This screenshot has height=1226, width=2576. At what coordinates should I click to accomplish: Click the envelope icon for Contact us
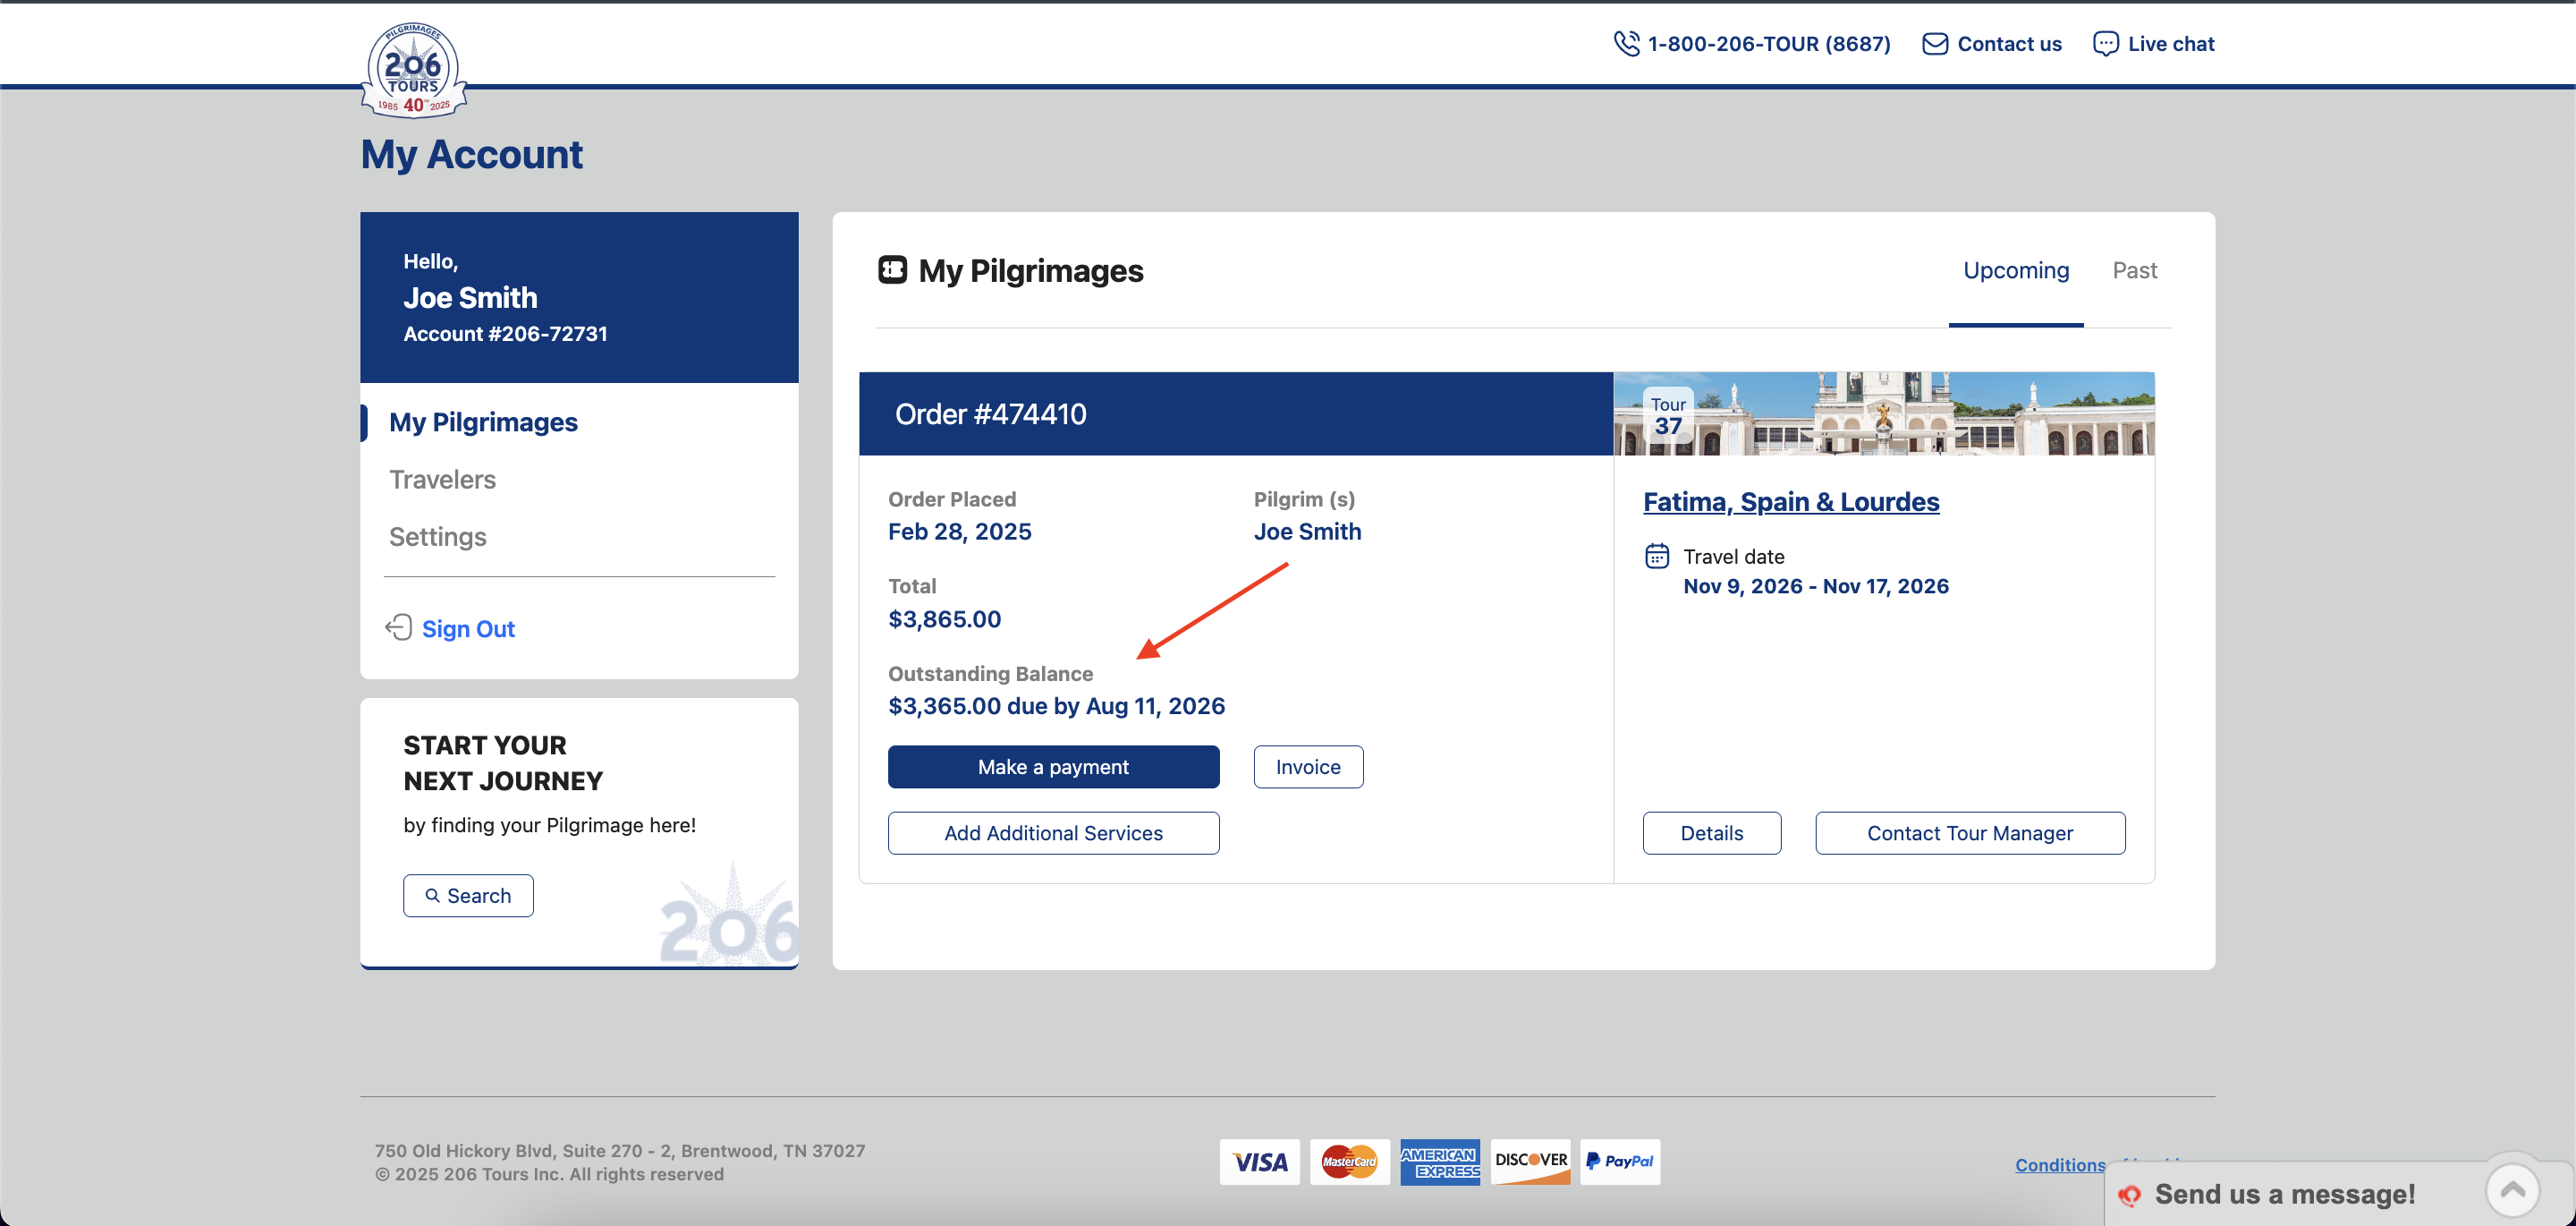pos(1934,44)
